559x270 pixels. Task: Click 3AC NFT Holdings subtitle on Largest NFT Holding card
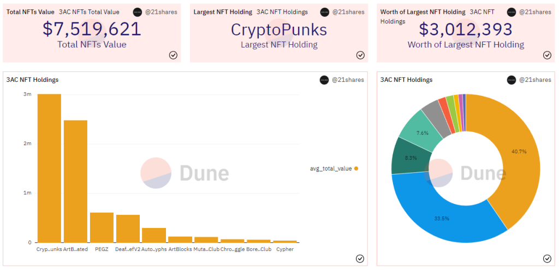tap(282, 12)
